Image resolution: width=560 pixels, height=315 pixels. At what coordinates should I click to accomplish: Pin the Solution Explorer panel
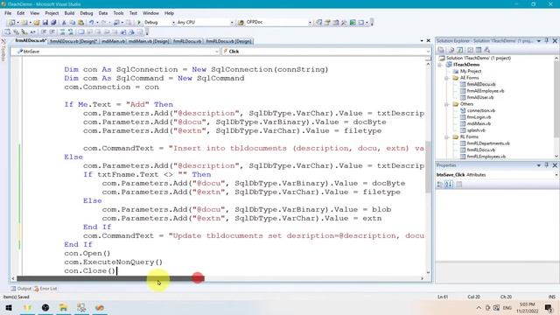[x=546, y=41]
